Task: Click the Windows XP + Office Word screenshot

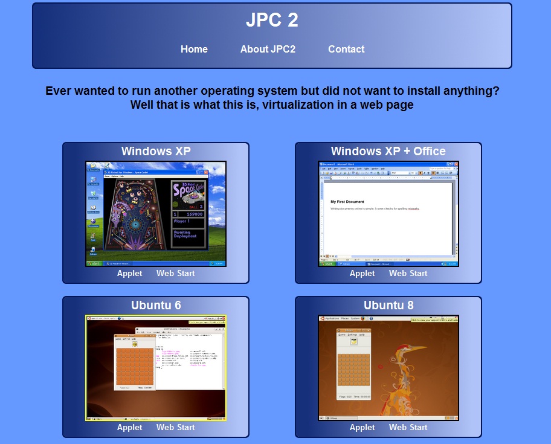Action: pyautogui.click(x=388, y=214)
